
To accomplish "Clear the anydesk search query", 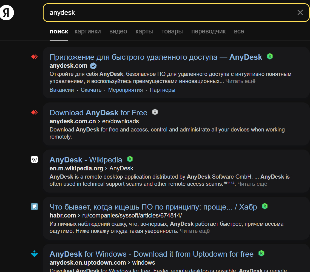I will click(x=300, y=13).
